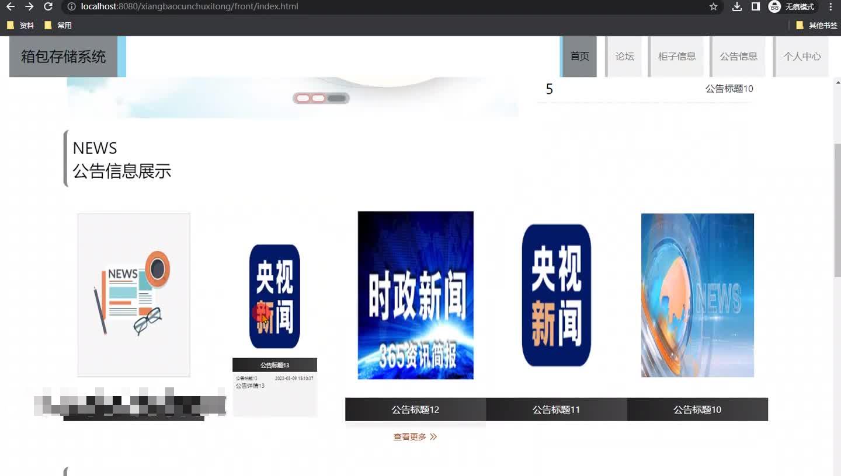Open the 公告标题12 title bar
The image size is (841, 476).
(x=415, y=409)
